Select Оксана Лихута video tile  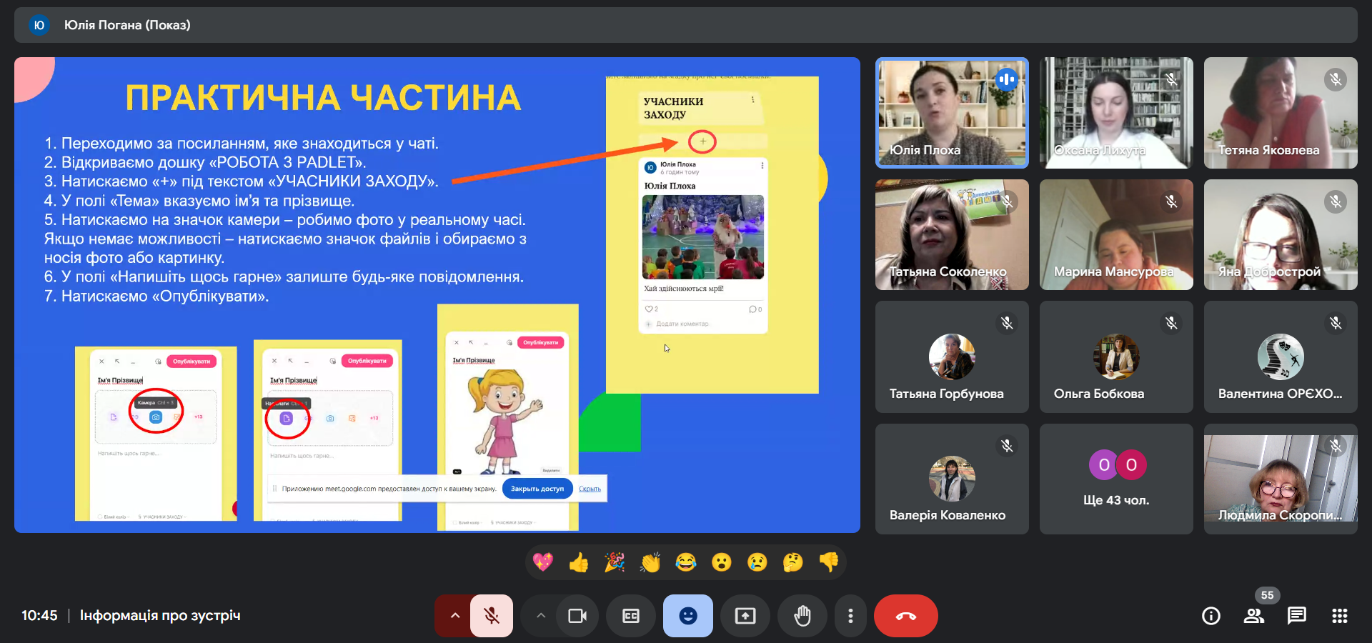[1116, 113]
